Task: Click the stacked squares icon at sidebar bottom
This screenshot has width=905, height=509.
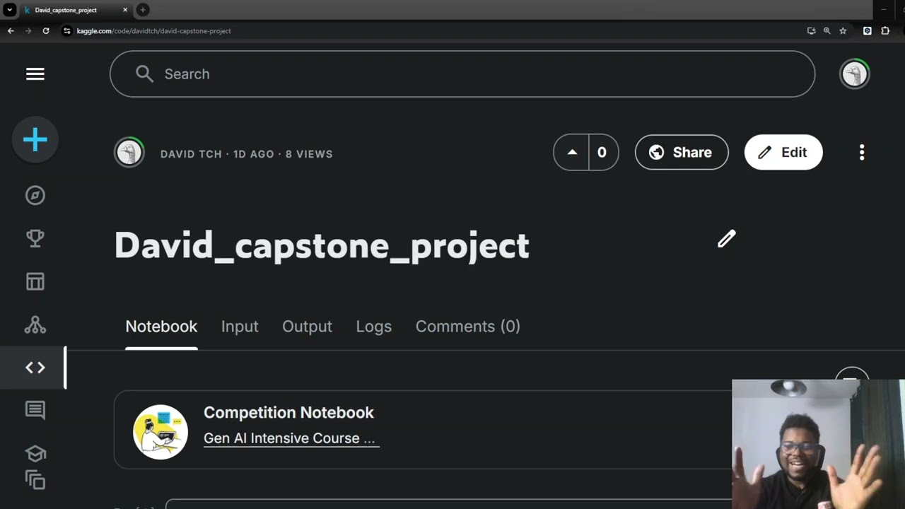Action: coord(35,480)
